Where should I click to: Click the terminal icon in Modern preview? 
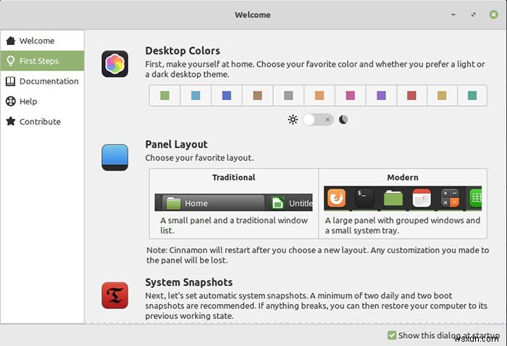click(x=365, y=198)
